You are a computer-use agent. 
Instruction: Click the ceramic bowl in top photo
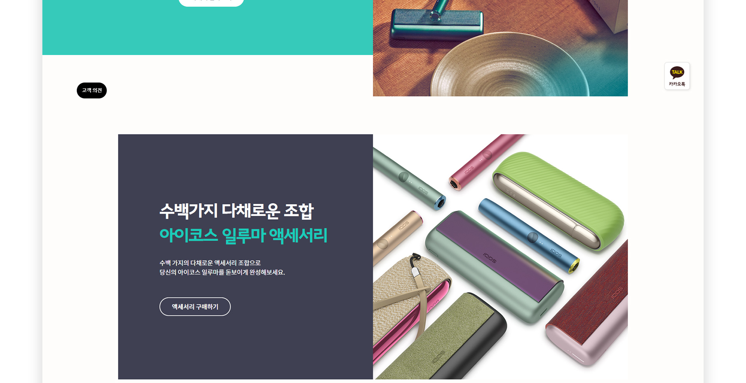point(509,64)
